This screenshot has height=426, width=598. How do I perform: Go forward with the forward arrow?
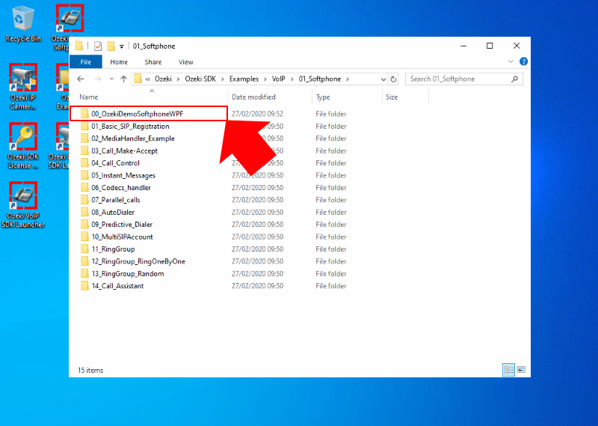pyautogui.click(x=98, y=79)
